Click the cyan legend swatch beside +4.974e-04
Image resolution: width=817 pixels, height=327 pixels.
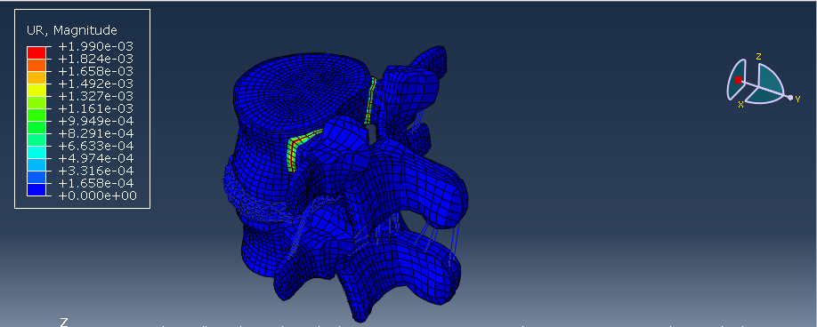tap(36, 152)
